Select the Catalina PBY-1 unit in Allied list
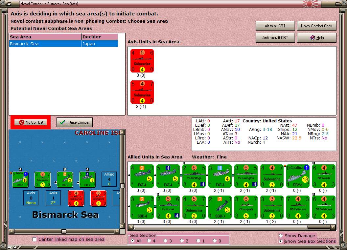 [298, 176]
